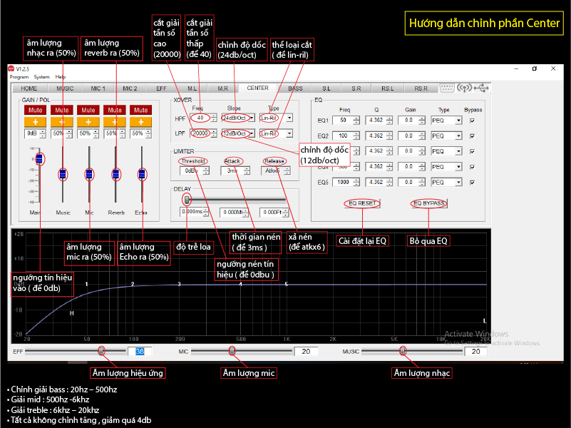The image size is (571, 428).
Task: Open the EQ1 Type PEQ dropdown
Action: [x=458, y=121]
